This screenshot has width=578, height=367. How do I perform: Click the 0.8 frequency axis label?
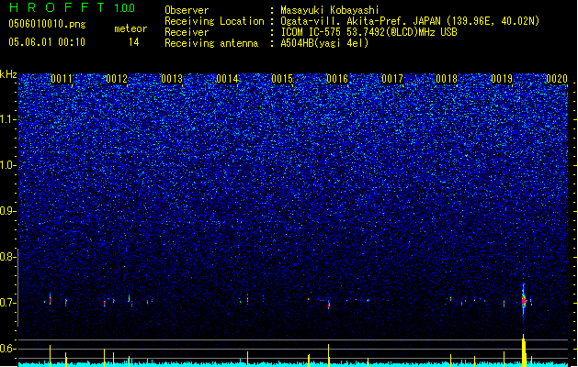click(x=8, y=257)
